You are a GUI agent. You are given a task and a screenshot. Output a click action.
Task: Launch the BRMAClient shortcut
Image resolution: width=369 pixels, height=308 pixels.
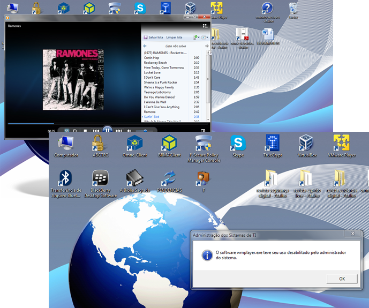(169, 146)
